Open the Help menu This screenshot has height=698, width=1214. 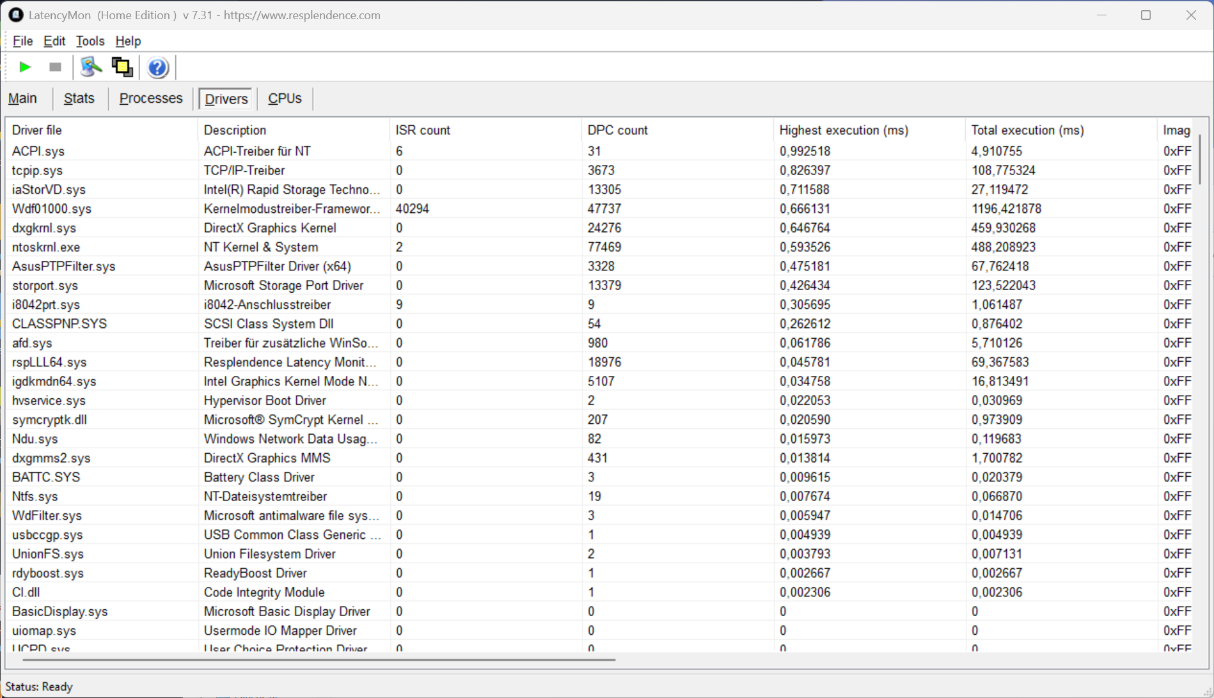128,41
